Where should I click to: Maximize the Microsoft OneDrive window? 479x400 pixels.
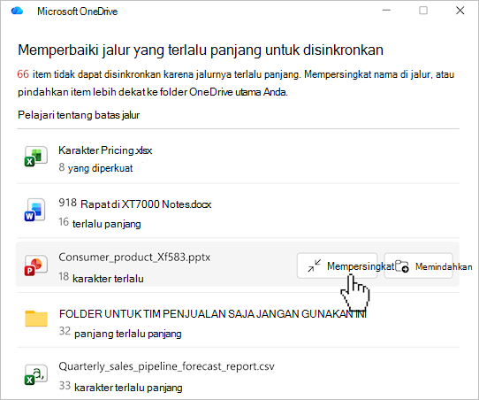[x=423, y=11]
